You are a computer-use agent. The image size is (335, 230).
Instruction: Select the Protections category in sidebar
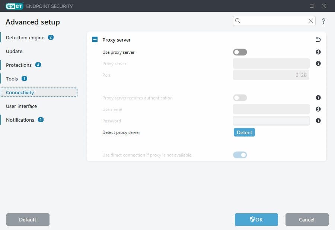click(x=19, y=65)
